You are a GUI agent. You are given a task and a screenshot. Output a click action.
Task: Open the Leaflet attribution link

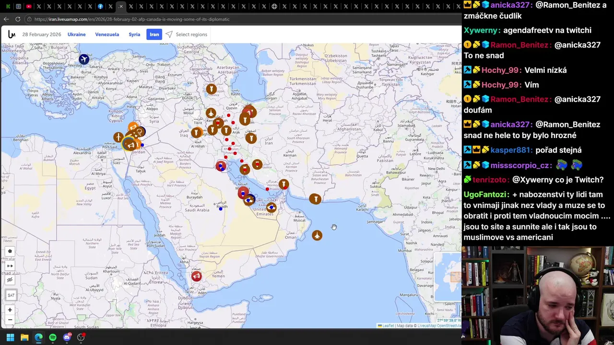[388, 326]
